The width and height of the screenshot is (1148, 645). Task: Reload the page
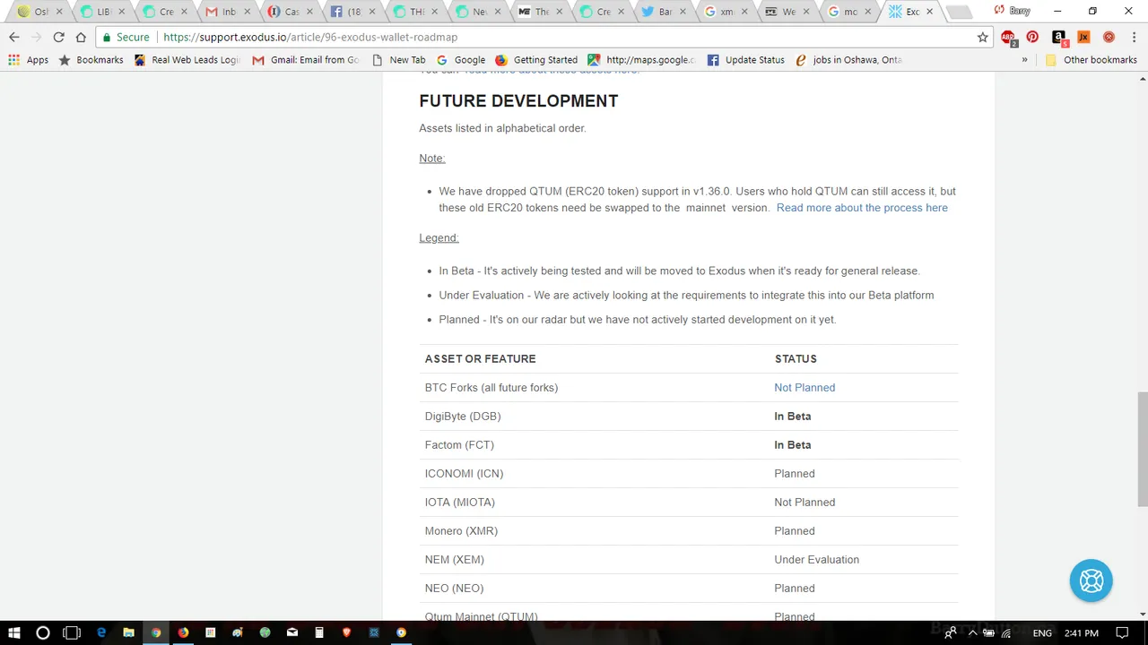click(58, 38)
